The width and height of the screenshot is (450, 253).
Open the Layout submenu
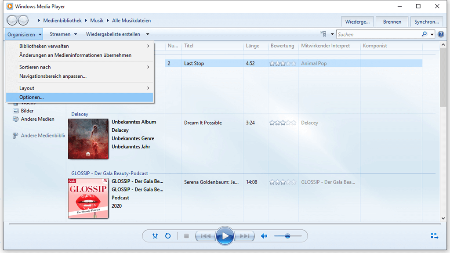pyautogui.click(x=80, y=88)
